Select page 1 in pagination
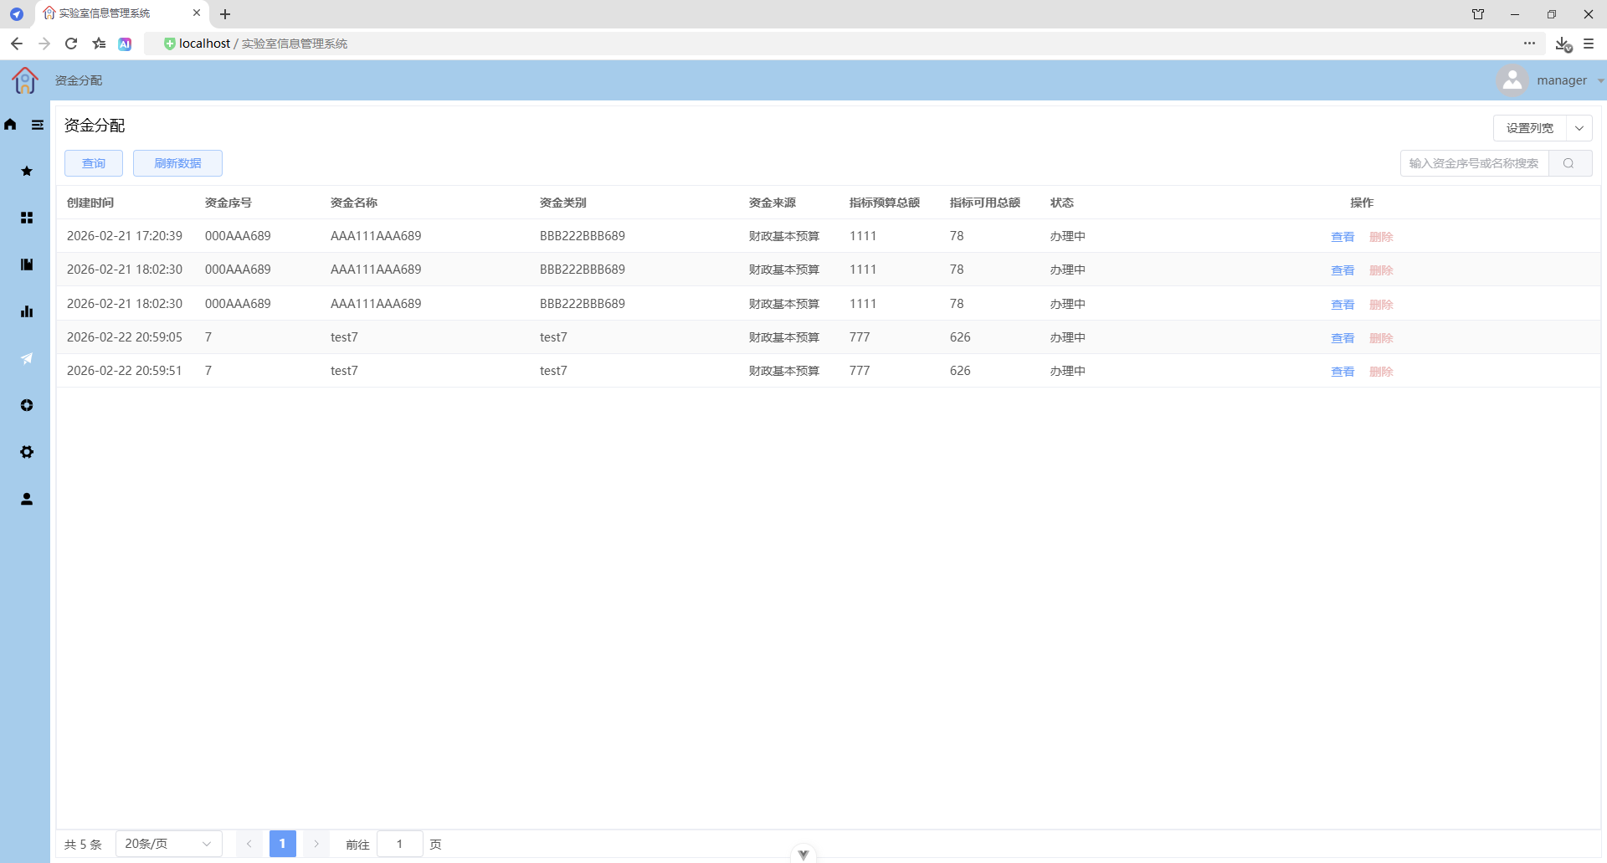This screenshot has width=1607, height=863. pyautogui.click(x=283, y=844)
